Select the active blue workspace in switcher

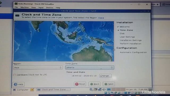(109, 90)
